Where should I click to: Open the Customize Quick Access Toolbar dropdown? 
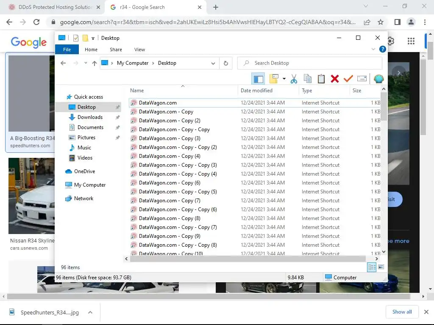point(93,39)
